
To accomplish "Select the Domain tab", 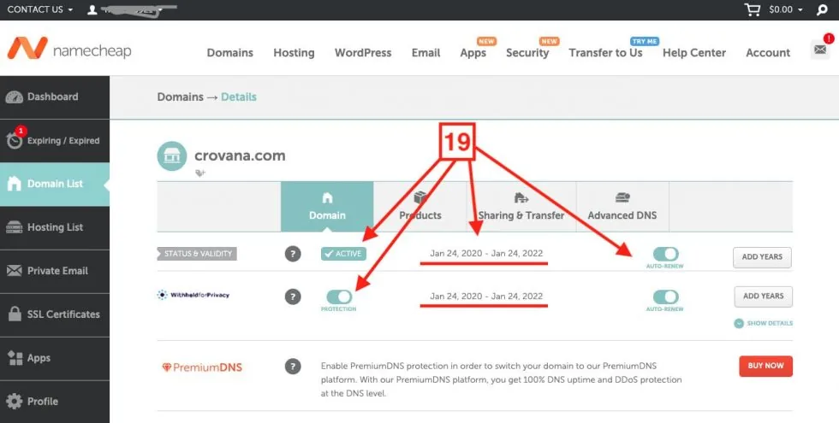I will [327, 207].
